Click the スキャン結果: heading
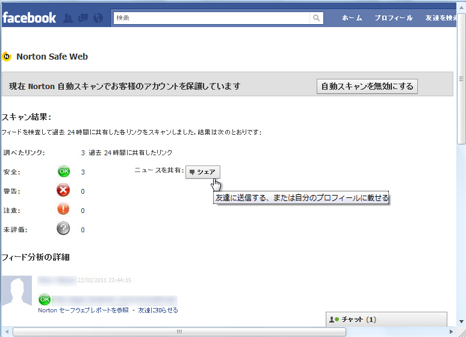This screenshot has height=337, width=466. (26, 117)
